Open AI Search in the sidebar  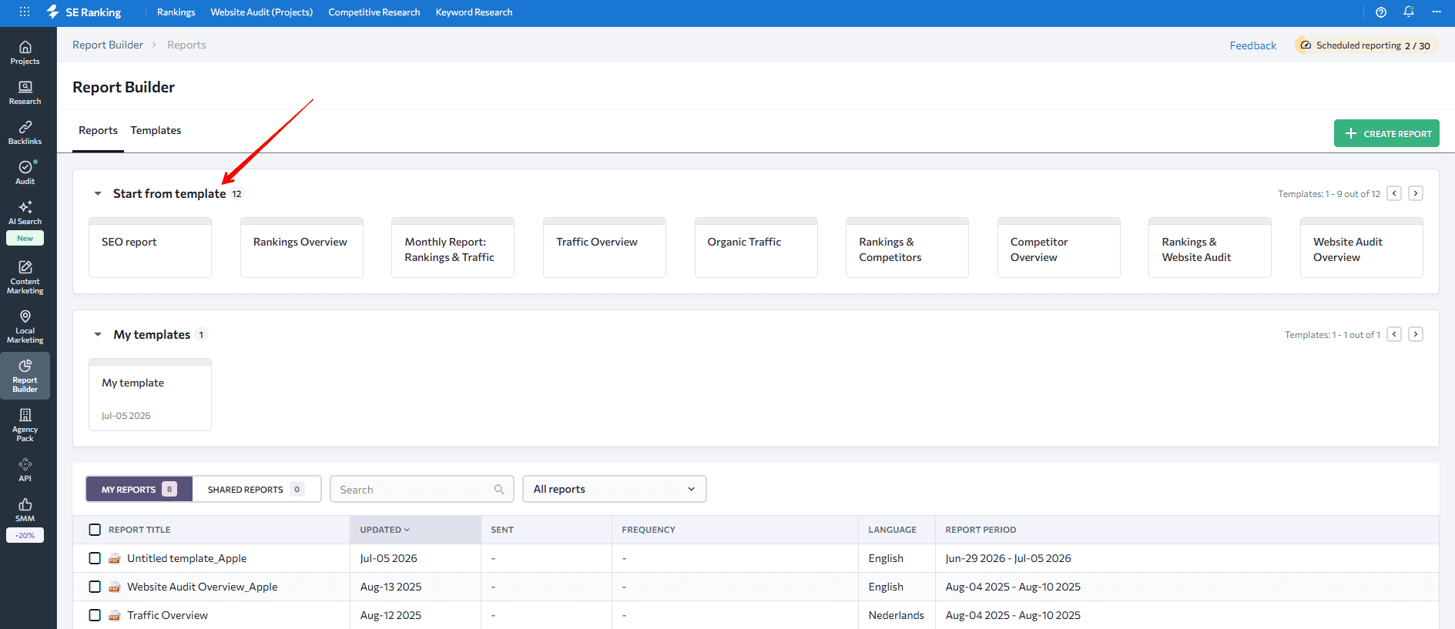[25, 213]
